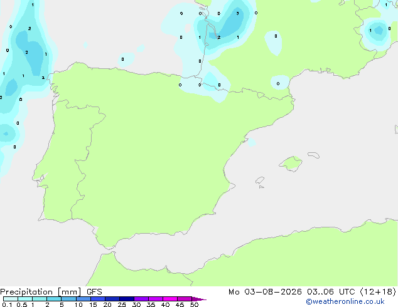The image size is (398, 307).
Task: Click the 'Precipitation [mm]' title text
Action: pyautogui.click(x=40, y=292)
